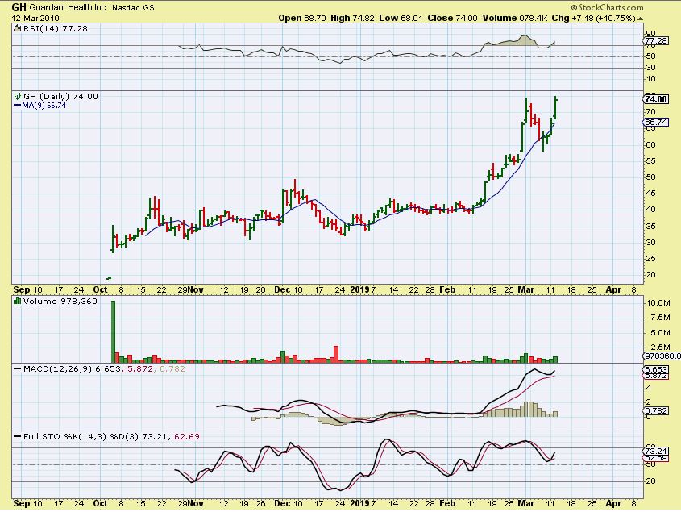Click the blue MA(9) legend line marker
The image size is (681, 512).
click(x=18, y=105)
